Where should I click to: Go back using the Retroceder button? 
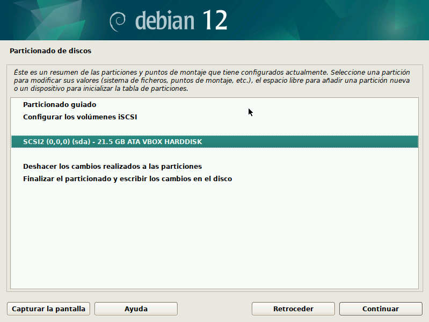(x=293, y=309)
